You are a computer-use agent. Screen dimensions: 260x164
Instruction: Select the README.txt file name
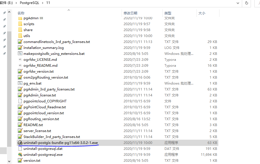33,125
